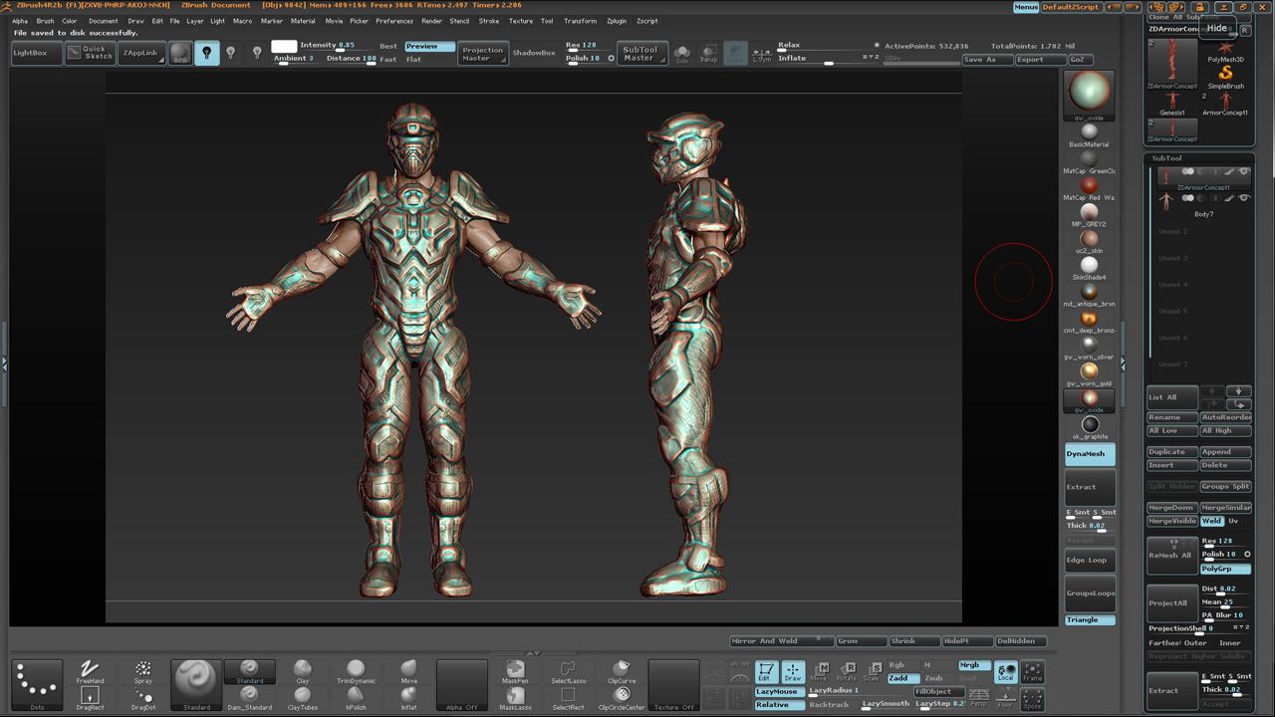
Task: Open the Projection Master panel
Action: coord(483,54)
